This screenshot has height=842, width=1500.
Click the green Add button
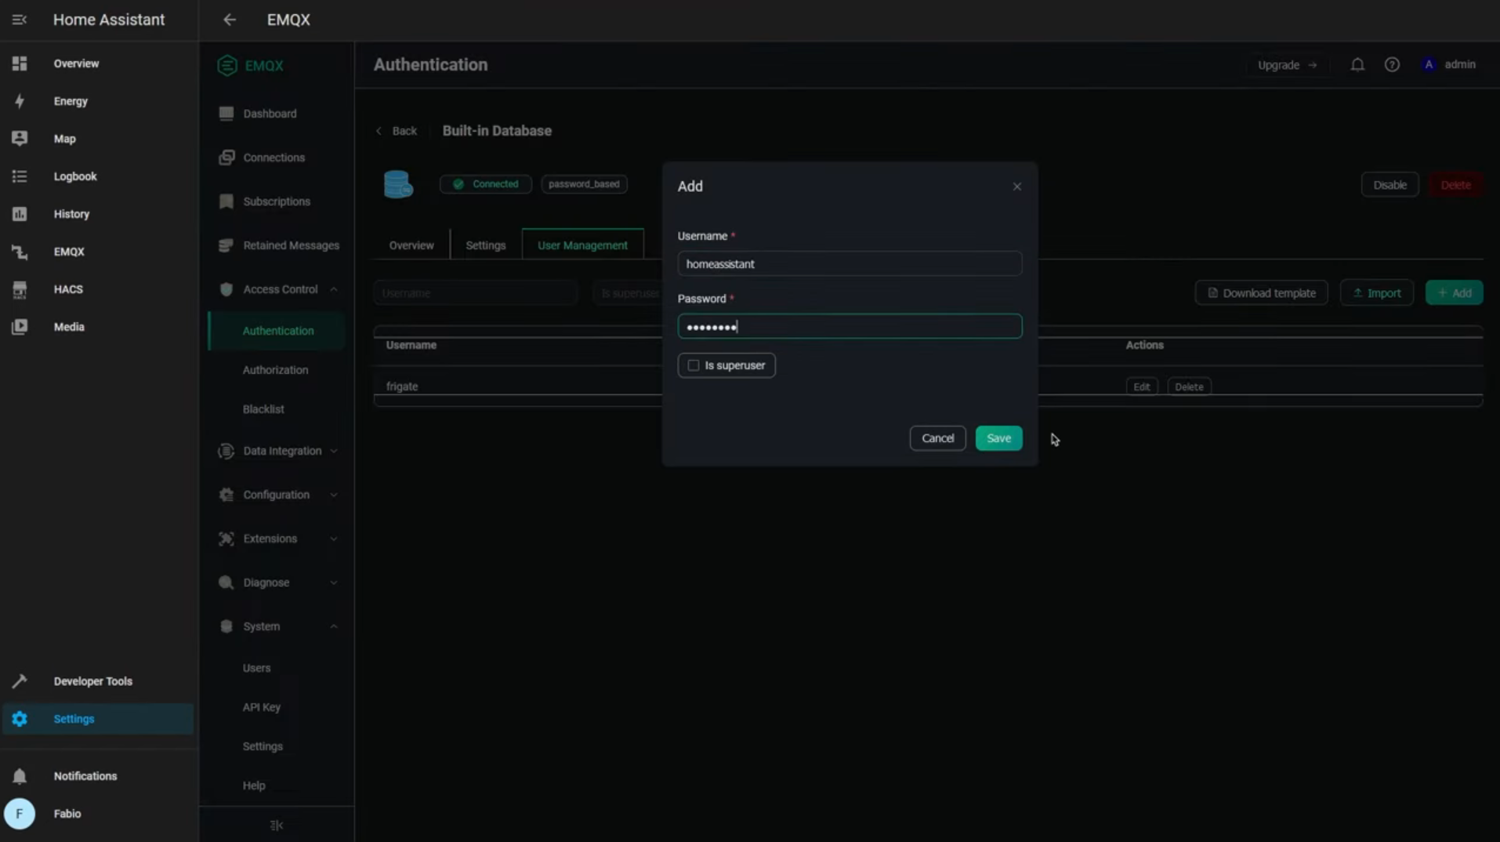pyautogui.click(x=1454, y=293)
